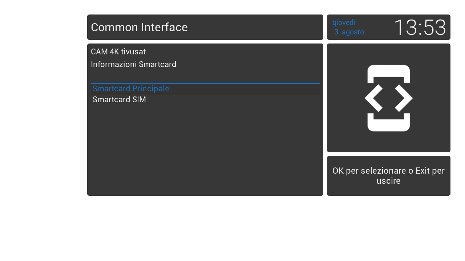Click the word uscire in the help panel
Viewport: 465px width, 261px height.
point(388,181)
